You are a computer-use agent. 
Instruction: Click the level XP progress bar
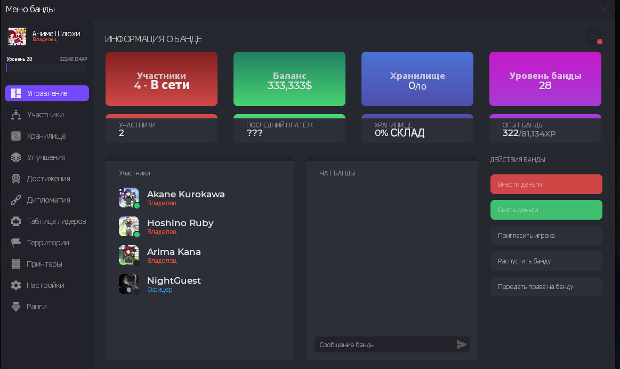pos(46,68)
